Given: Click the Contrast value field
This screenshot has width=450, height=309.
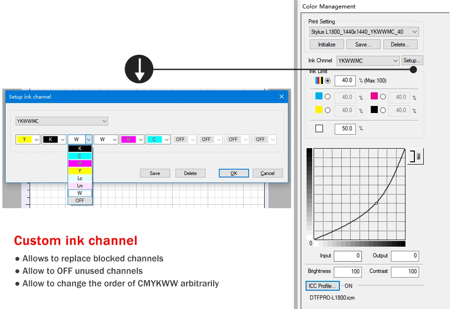Looking at the screenshot, I should tap(405, 271).
